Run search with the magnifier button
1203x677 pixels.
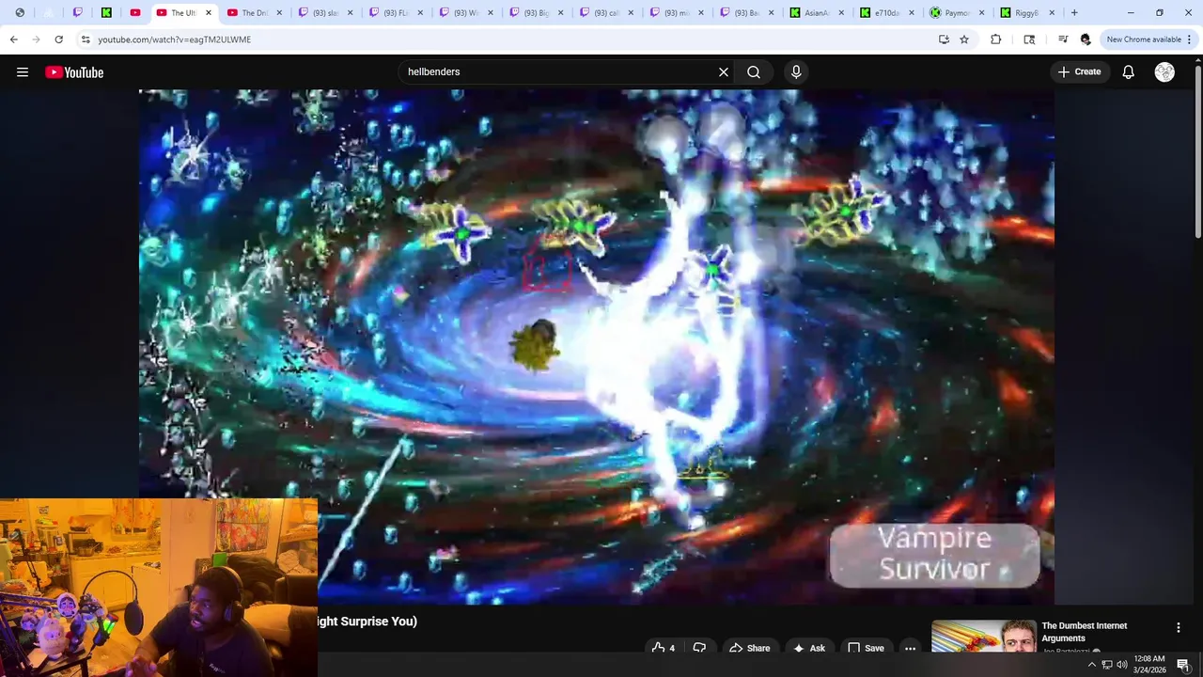(754, 72)
